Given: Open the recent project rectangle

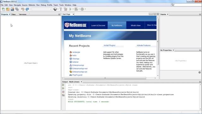Looking at the screenshot, I should [x=76, y=52].
